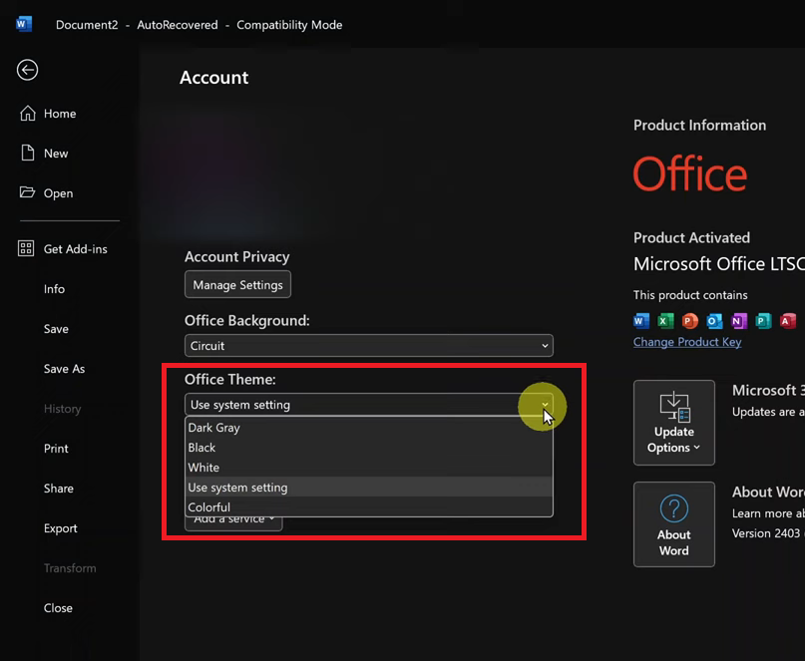The height and width of the screenshot is (661, 805).
Task: Choose the Dark Gray theme option
Action: coord(369,428)
